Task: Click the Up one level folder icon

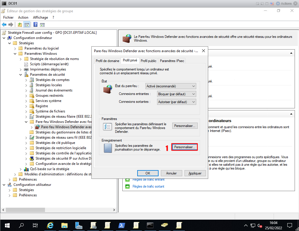Action: [x=20, y=24]
